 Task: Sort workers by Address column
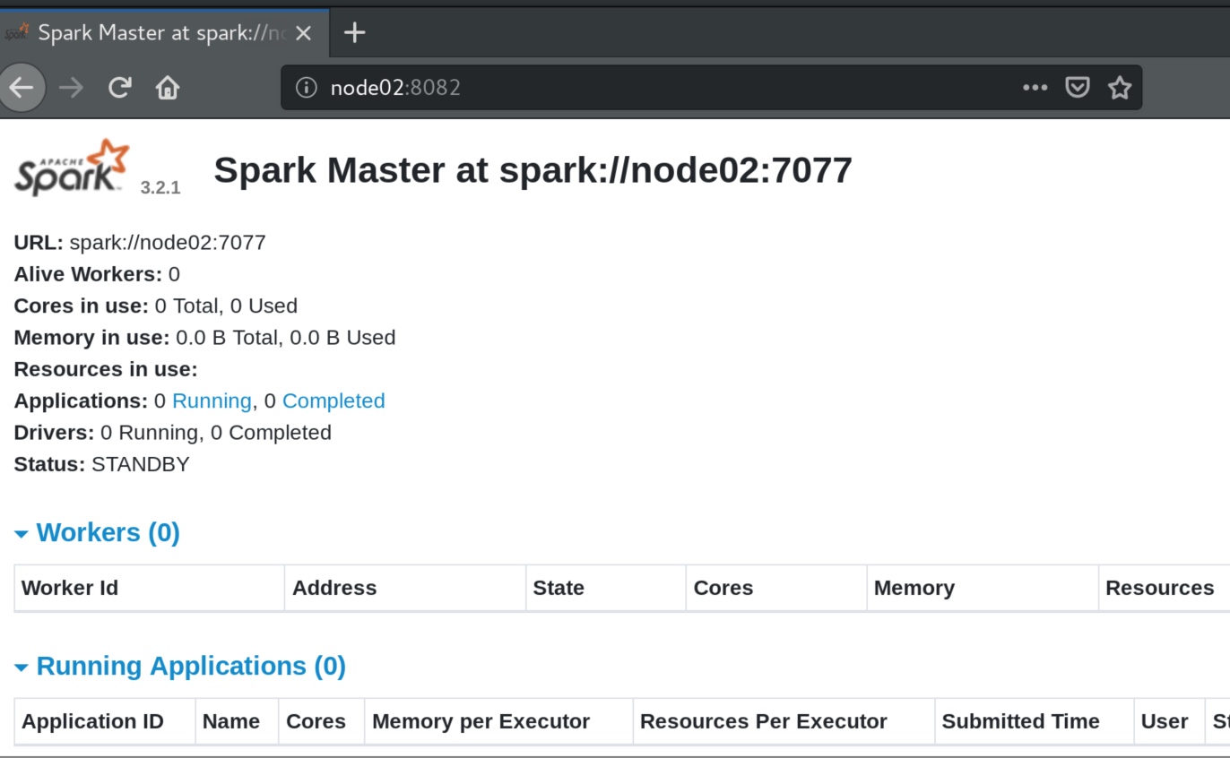(405, 589)
